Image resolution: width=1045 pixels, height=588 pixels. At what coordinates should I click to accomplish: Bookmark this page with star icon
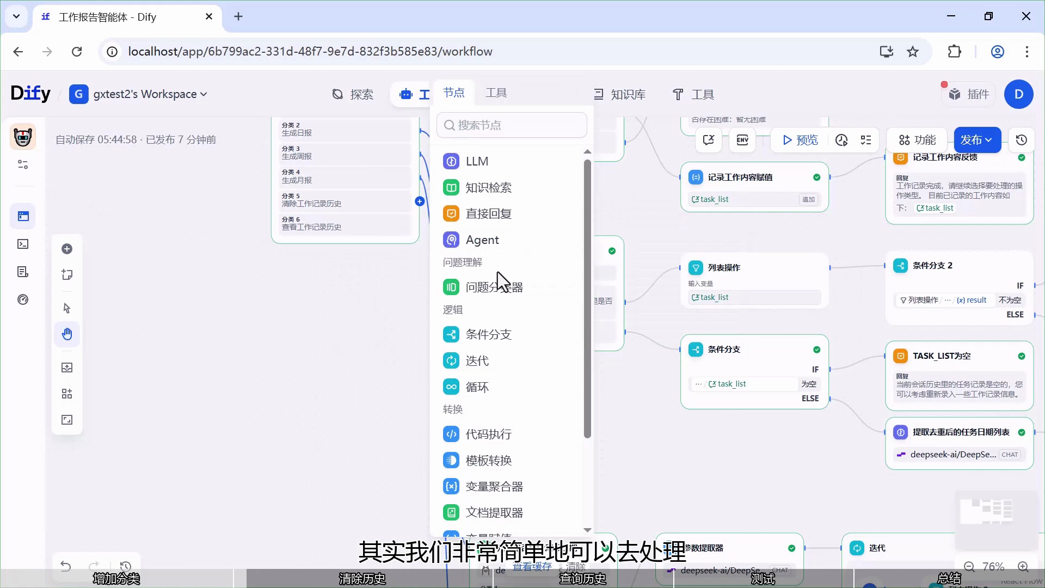(x=913, y=52)
